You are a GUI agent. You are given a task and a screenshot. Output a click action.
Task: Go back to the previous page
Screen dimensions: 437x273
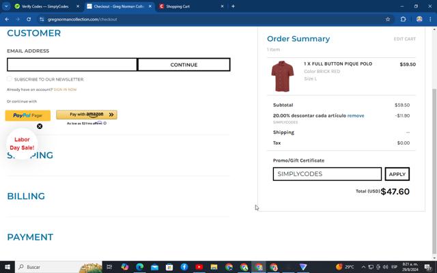coord(7,19)
